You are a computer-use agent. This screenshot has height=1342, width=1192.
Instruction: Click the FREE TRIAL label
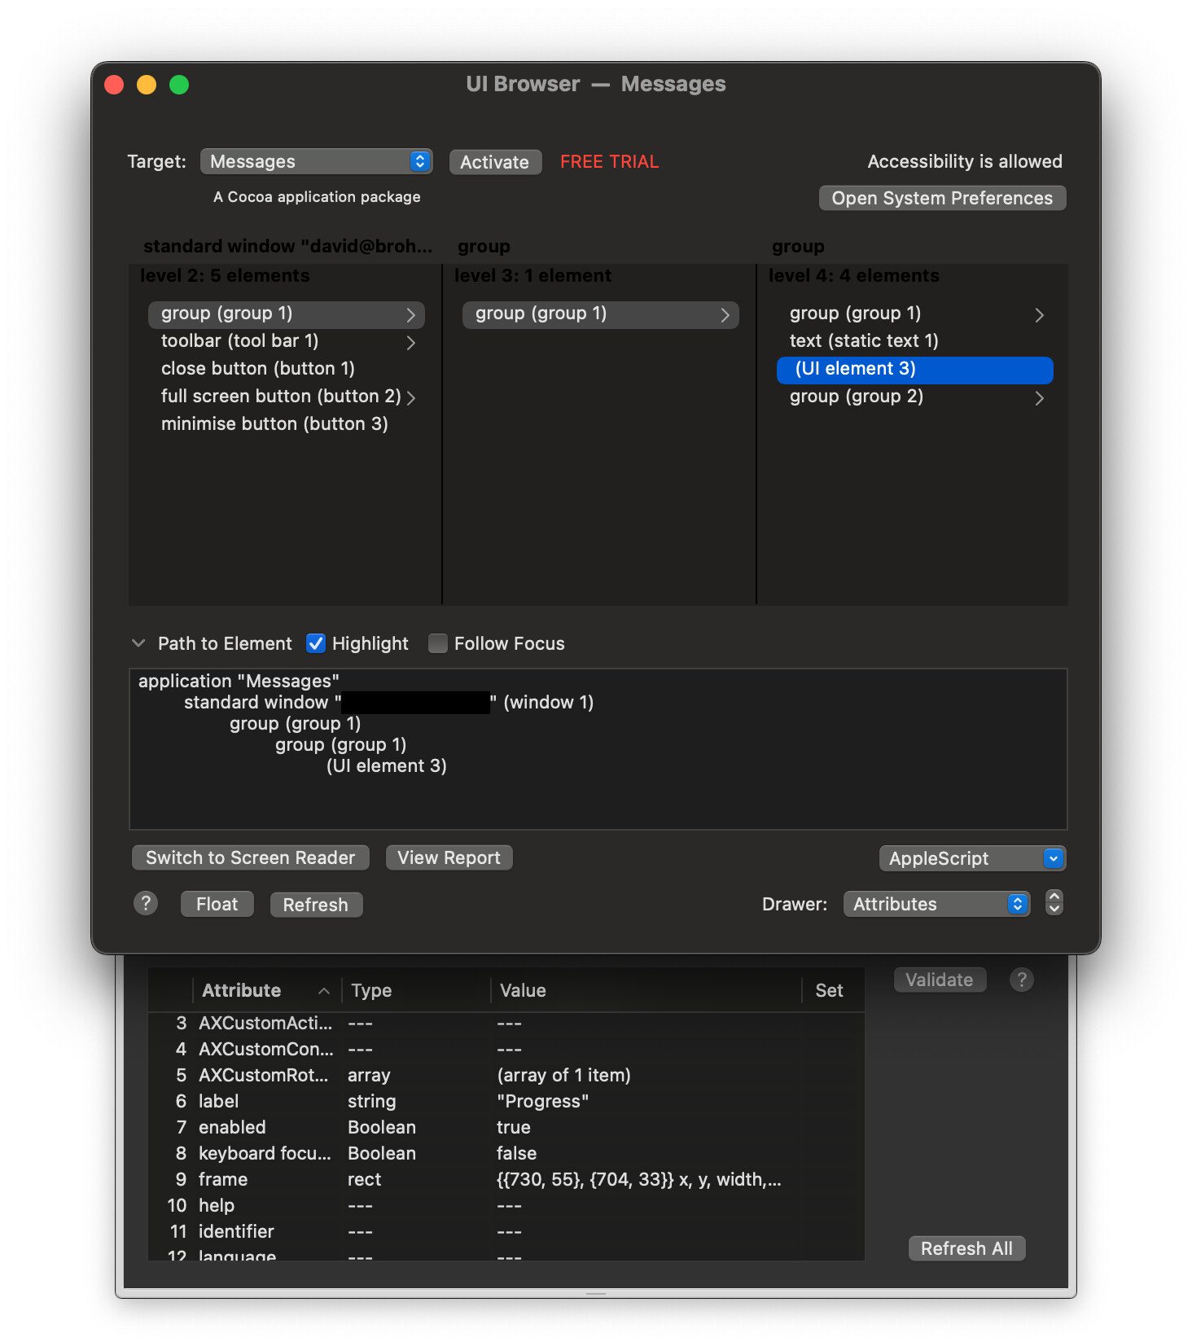click(x=610, y=161)
